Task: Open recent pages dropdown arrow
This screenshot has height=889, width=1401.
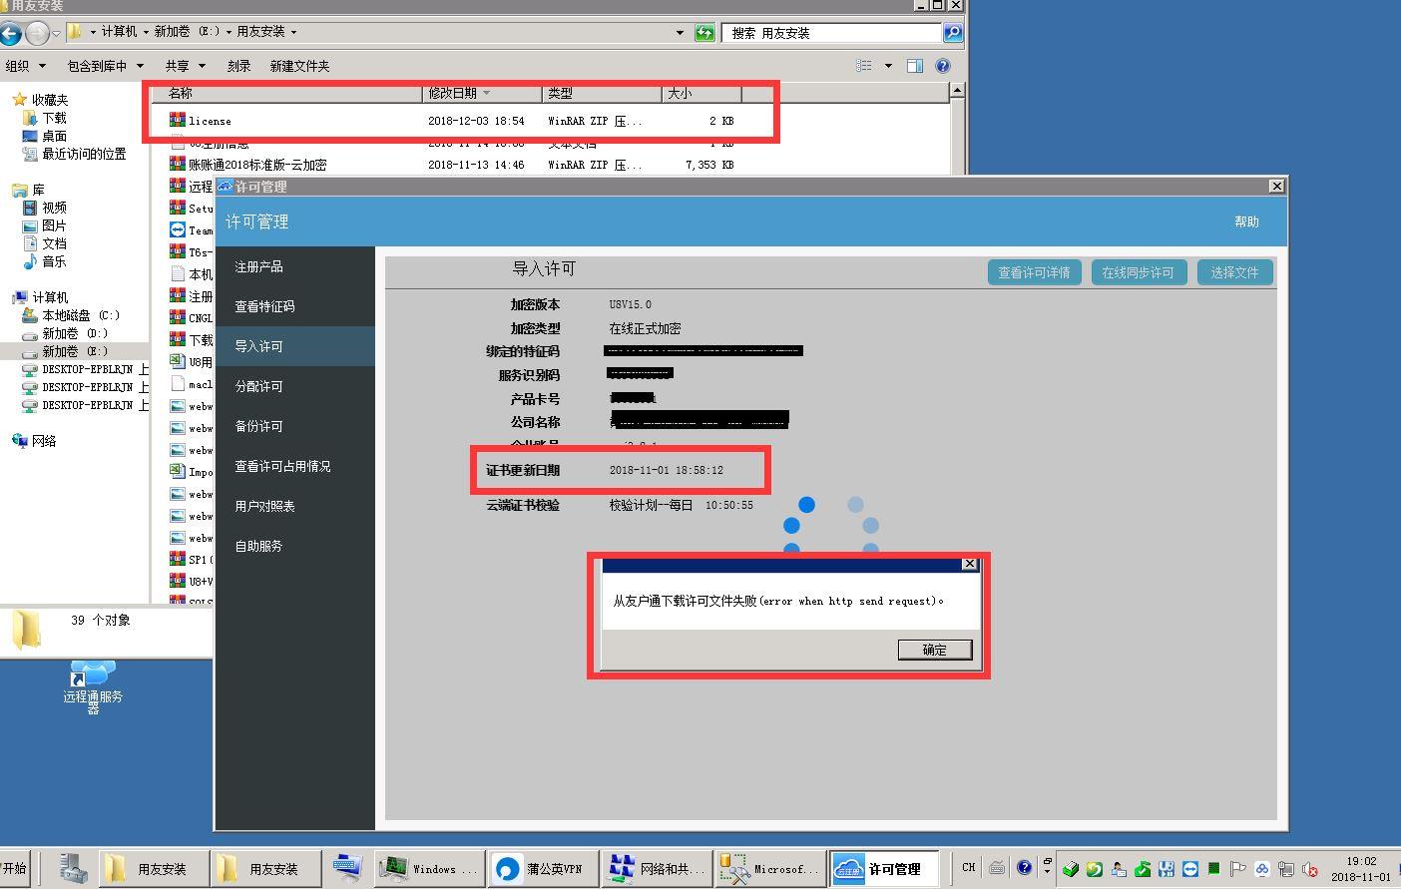Action: [56, 33]
